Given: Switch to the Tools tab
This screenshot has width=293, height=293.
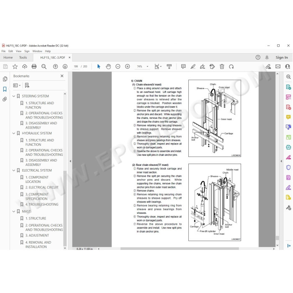Looking at the screenshot, I should (23, 58).
